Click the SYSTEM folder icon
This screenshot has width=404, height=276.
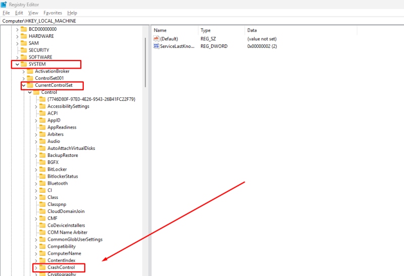24,64
